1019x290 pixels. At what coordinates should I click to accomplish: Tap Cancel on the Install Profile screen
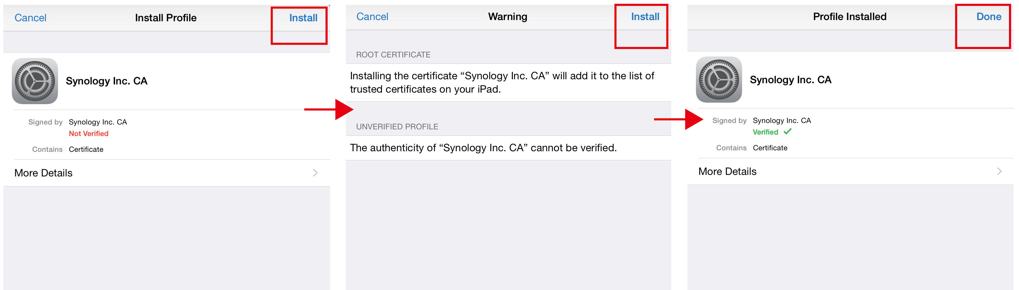[x=30, y=17]
